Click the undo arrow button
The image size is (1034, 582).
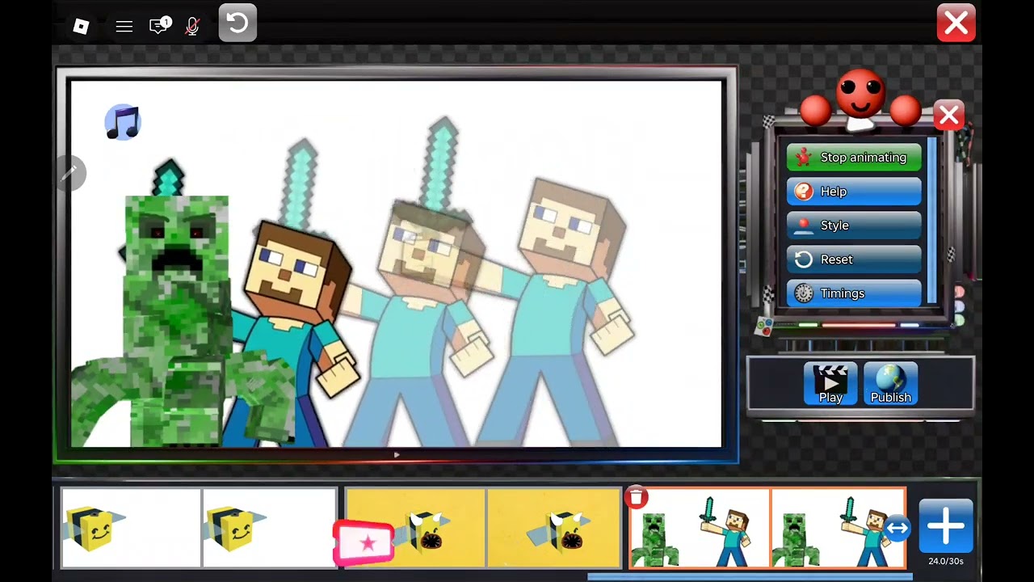click(x=237, y=23)
